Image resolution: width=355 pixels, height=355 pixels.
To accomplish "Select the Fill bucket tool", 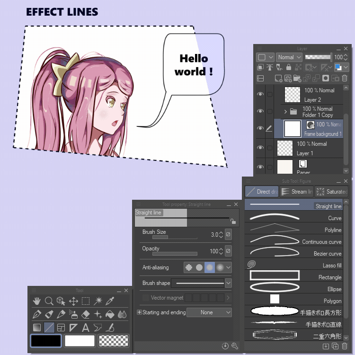I will click(x=110, y=314).
